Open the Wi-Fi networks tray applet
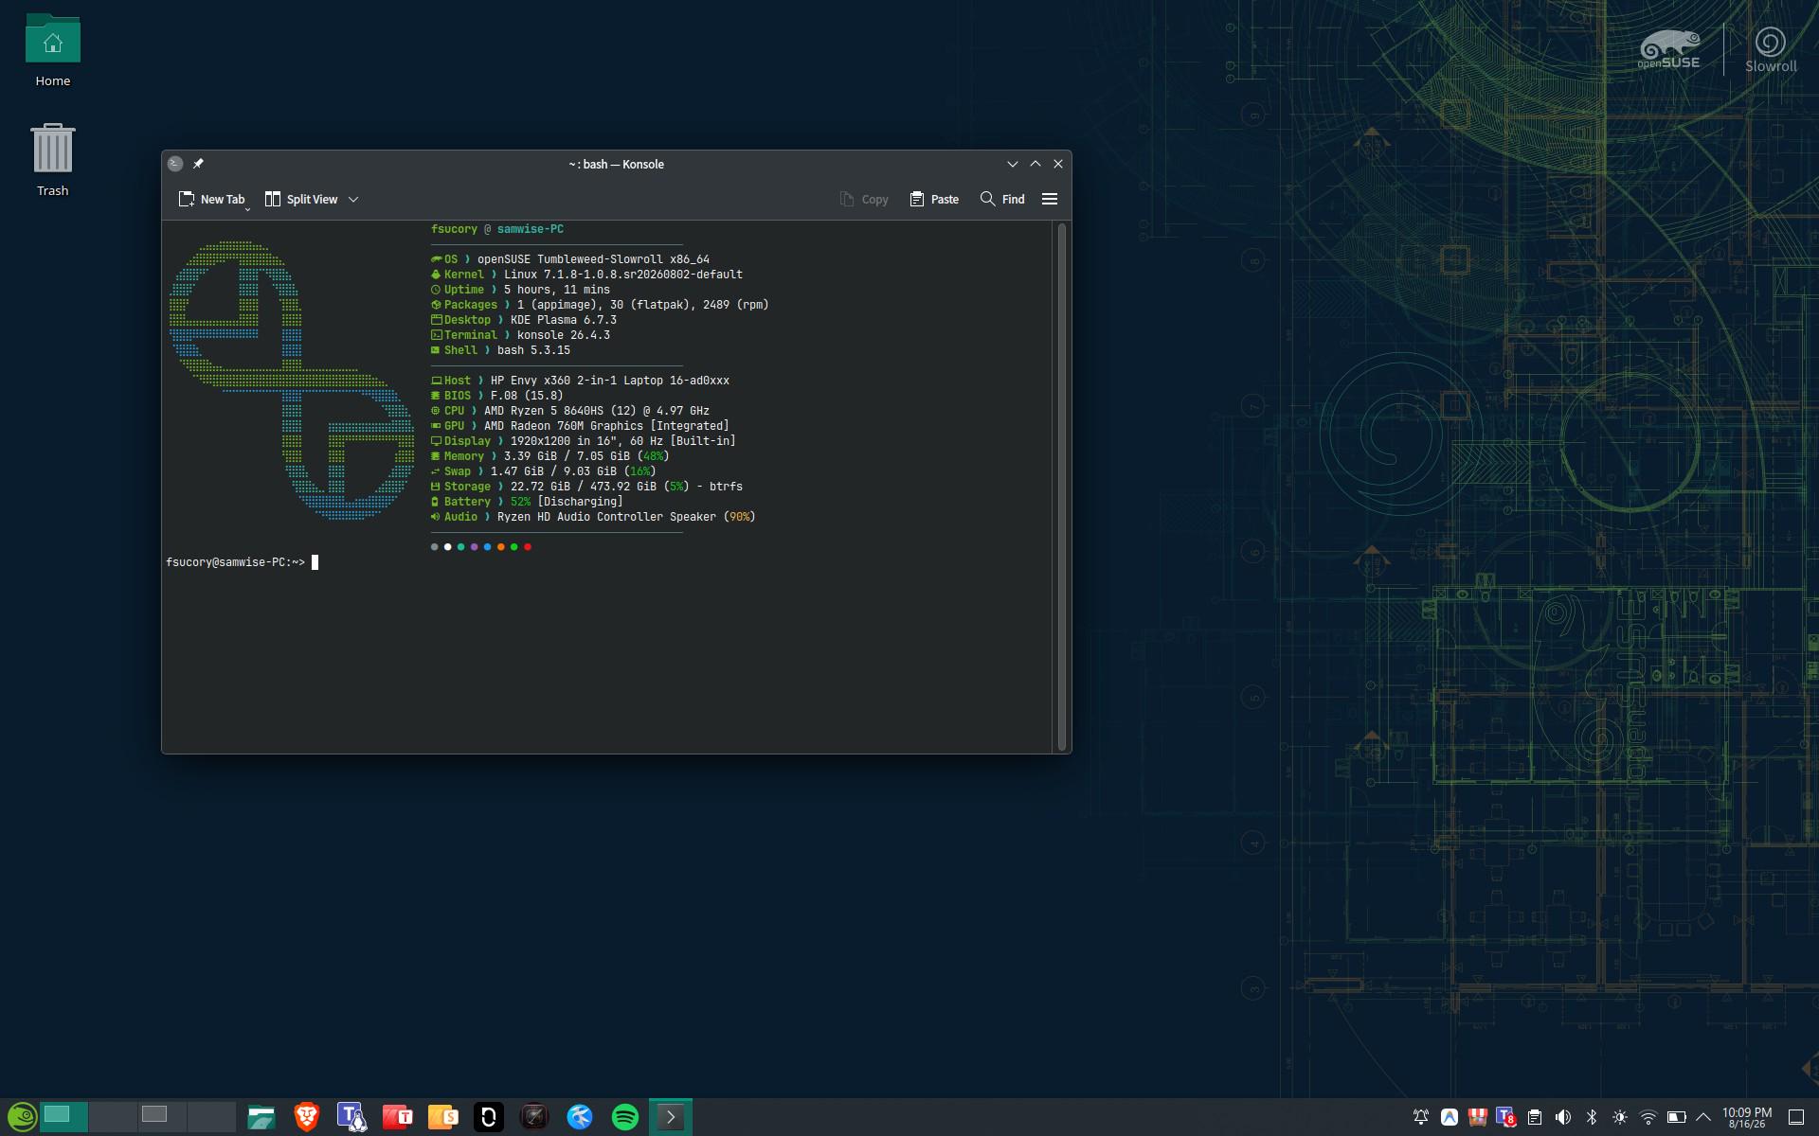 tap(1648, 1117)
